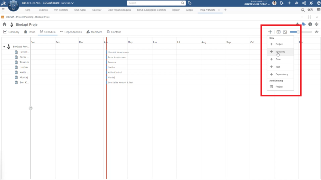Click the timeline zoom slider handle
Screen dimensions: 321x180
pos(298,32)
